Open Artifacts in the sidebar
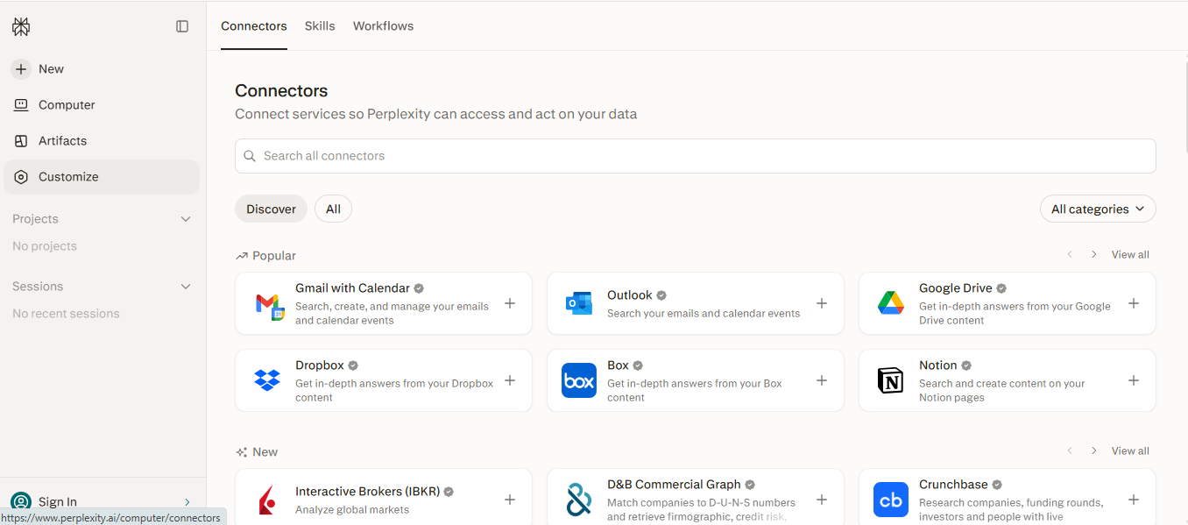Image resolution: width=1188 pixels, height=525 pixels. (x=102, y=141)
